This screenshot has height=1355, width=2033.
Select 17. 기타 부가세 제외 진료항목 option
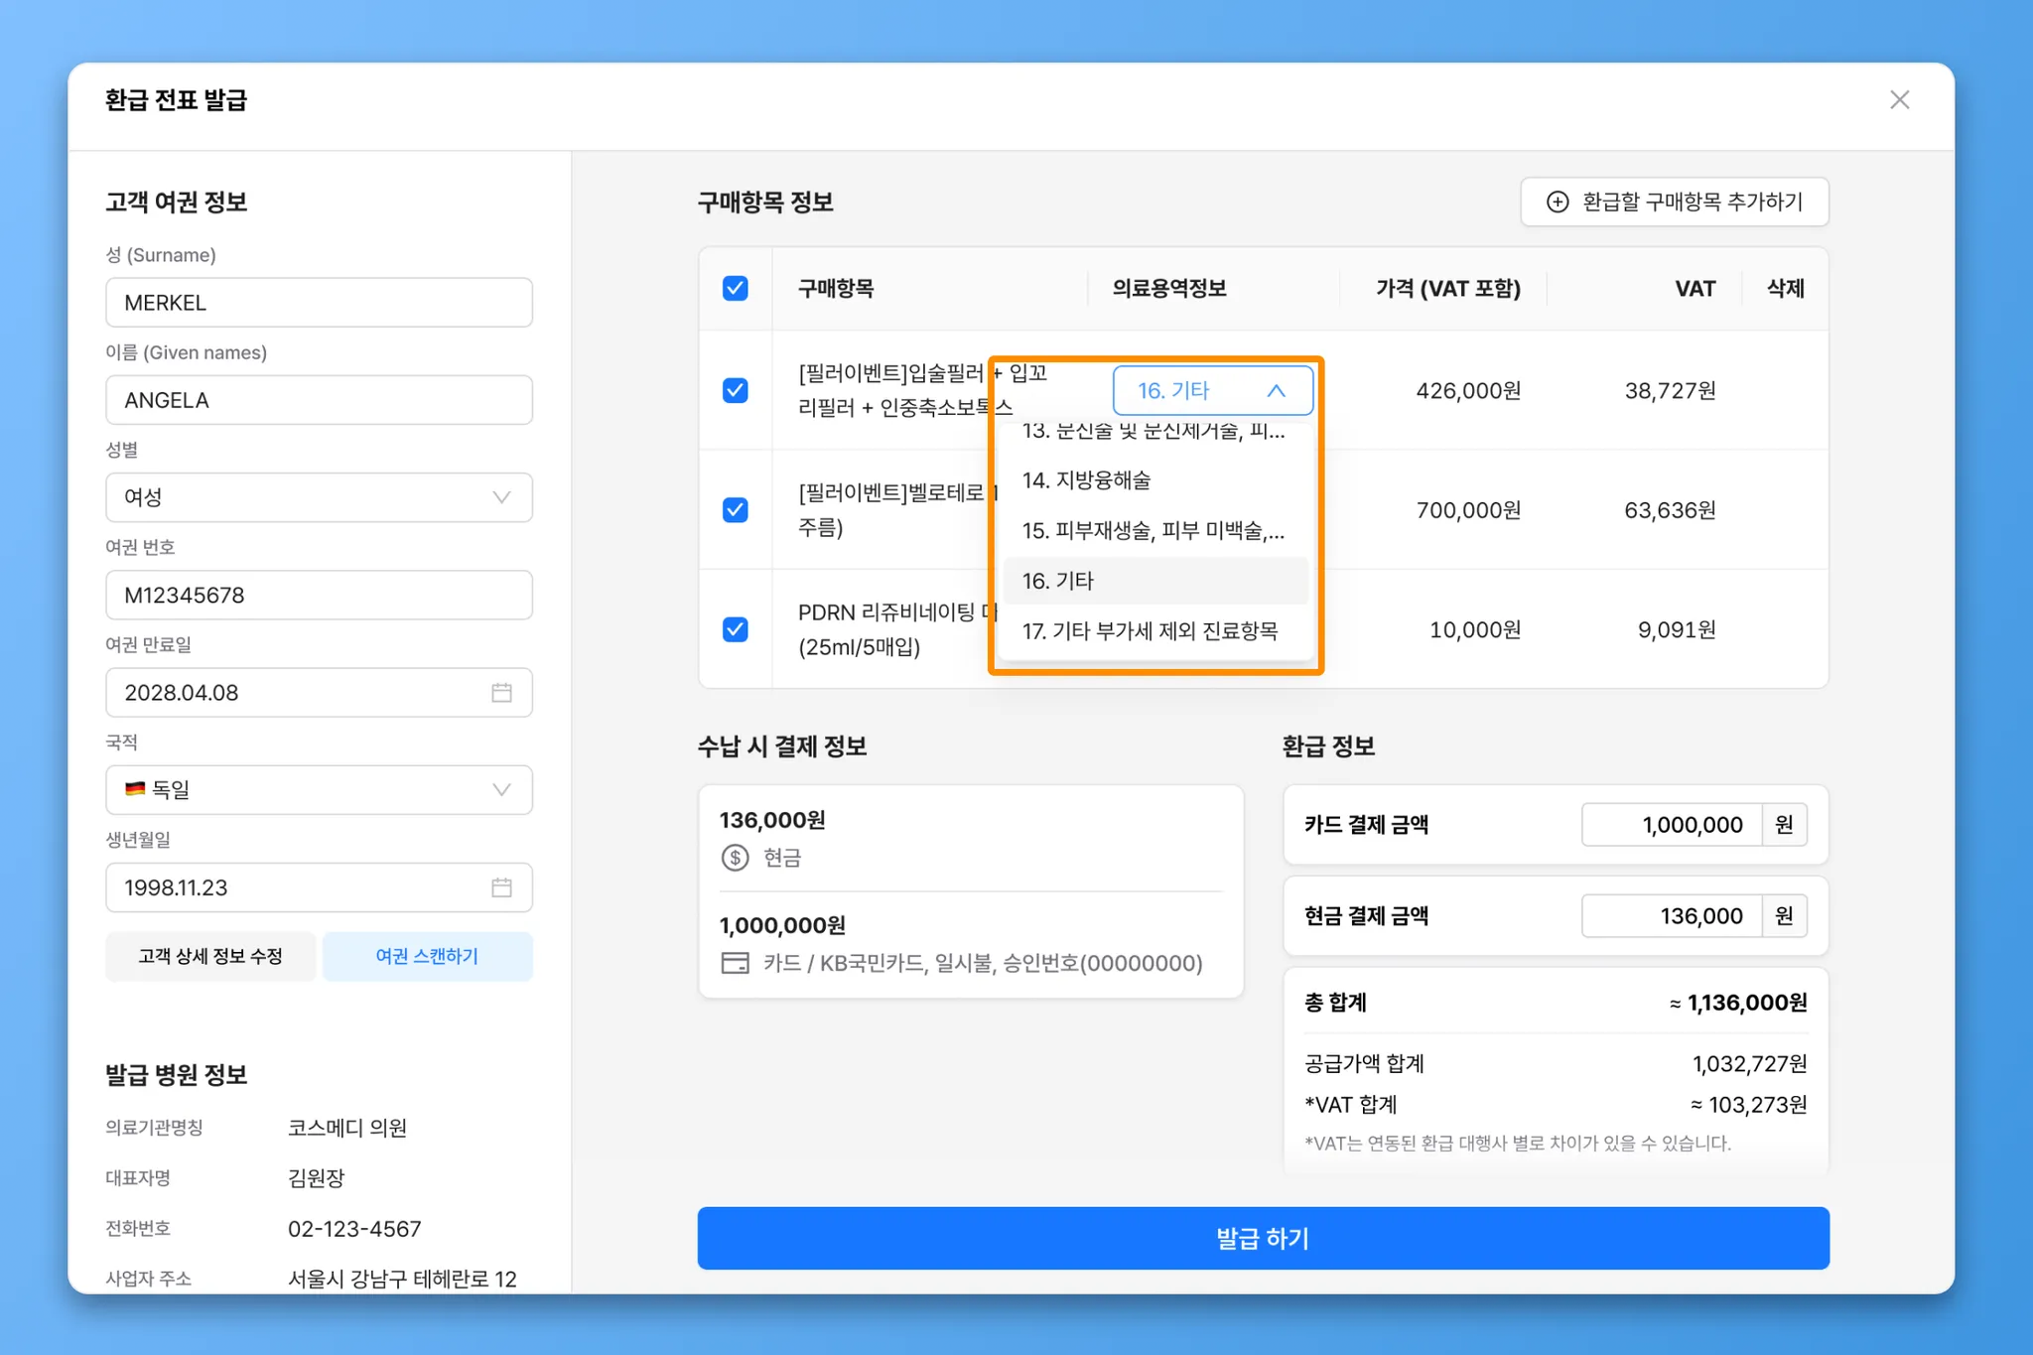pyautogui.click(x=1150, y=631)
